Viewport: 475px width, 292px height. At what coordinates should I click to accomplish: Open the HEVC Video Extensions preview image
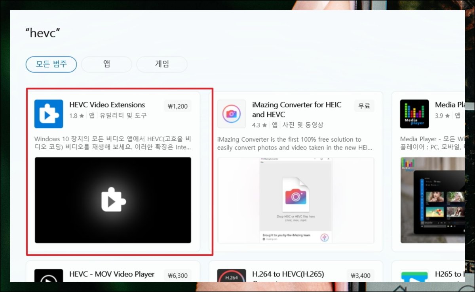click(x=113, y=200)
